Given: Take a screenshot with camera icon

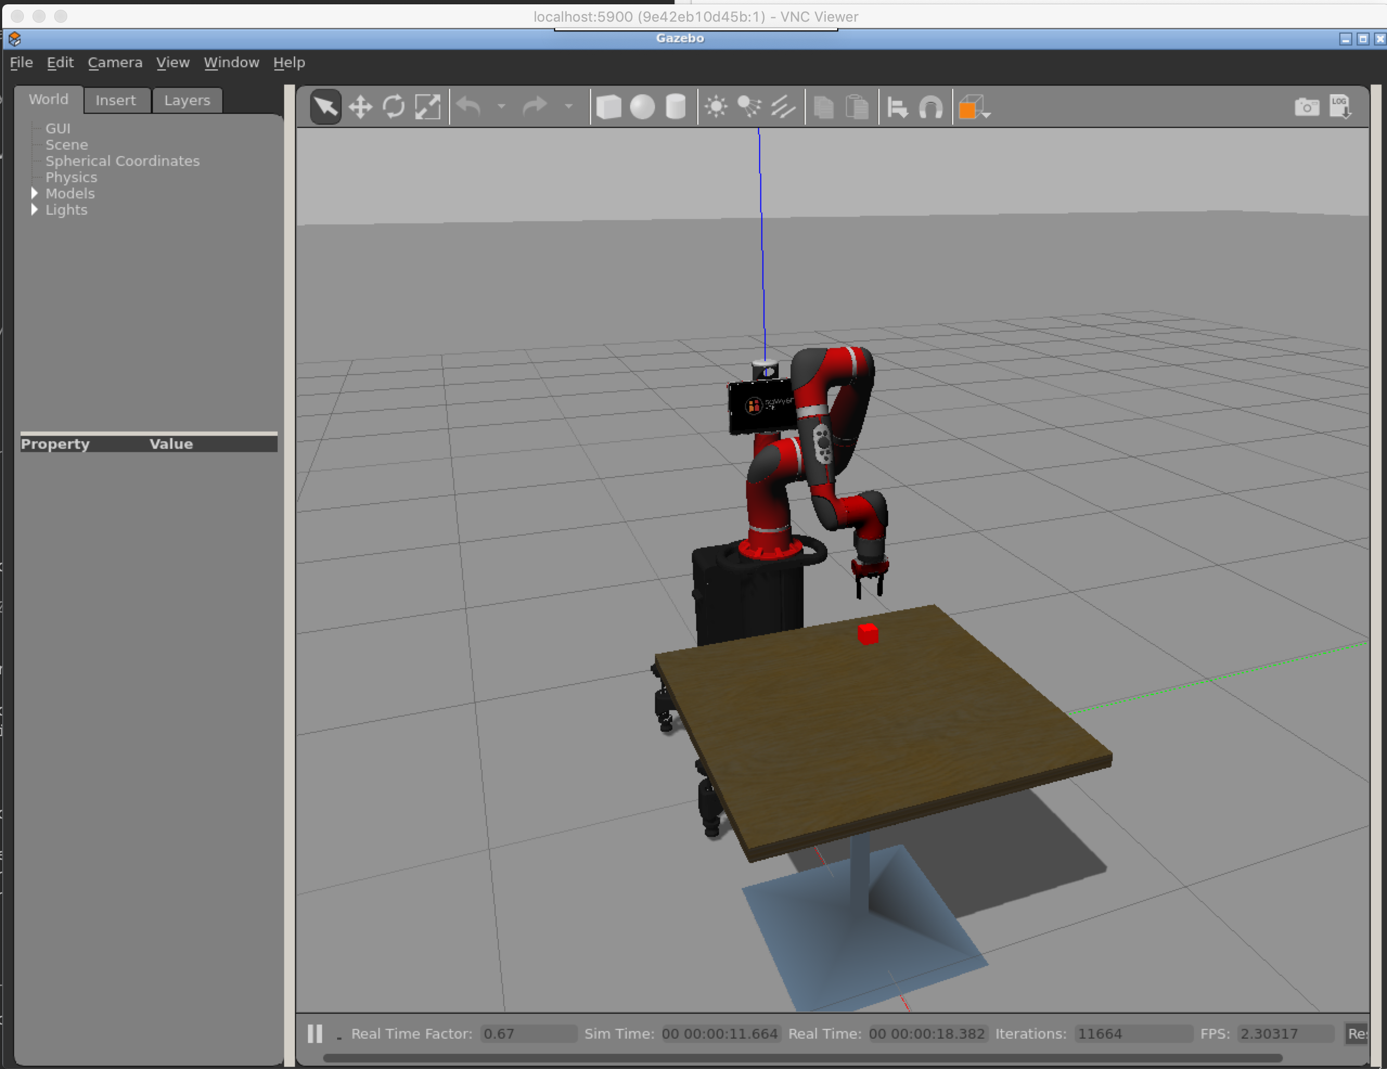Looking at the screenshot, I should [x=1306, y=107].
